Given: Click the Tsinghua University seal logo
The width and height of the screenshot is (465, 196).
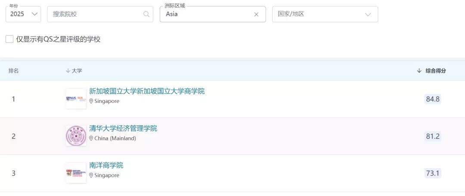Looking at the screenshot, I should pyautogui.click(x=76, y=136).
